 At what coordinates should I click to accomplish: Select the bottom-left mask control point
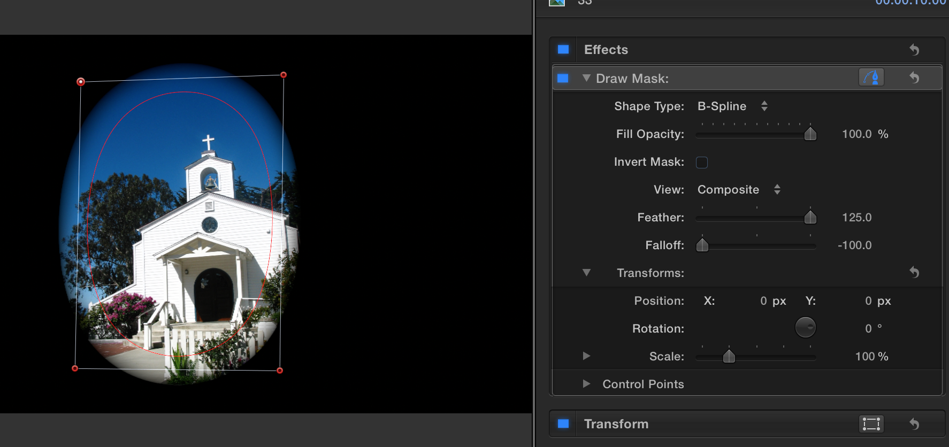click(x=75, y=368)
